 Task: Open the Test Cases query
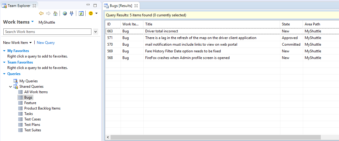[33, 119]
